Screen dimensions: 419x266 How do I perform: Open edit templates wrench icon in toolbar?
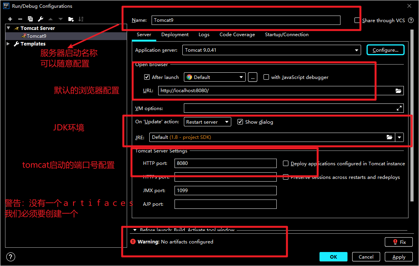pos(40,19)
